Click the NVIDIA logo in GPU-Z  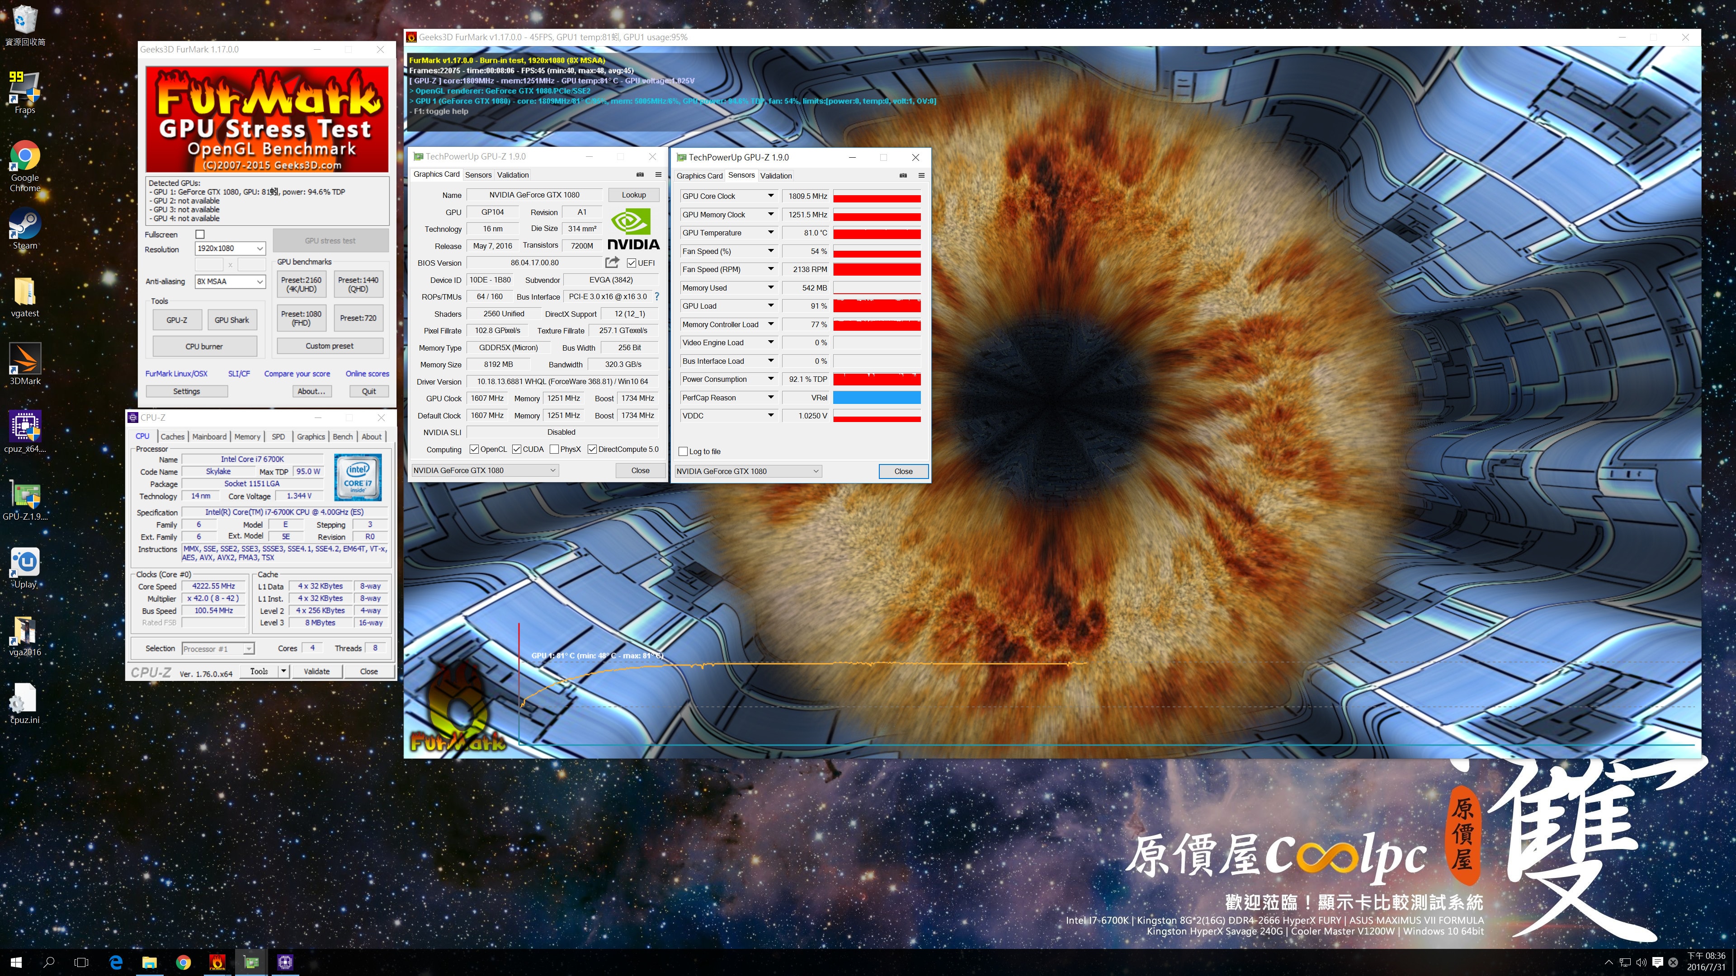[x=633, y=229]
